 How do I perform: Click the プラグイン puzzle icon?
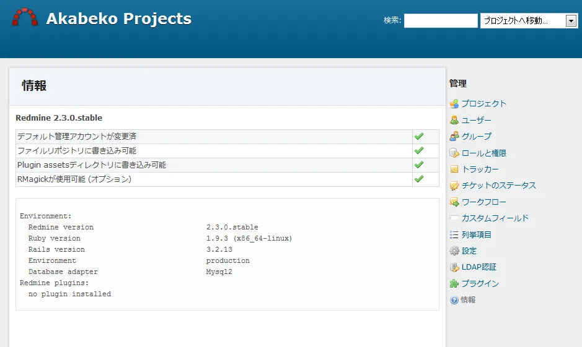click(454, 284)
